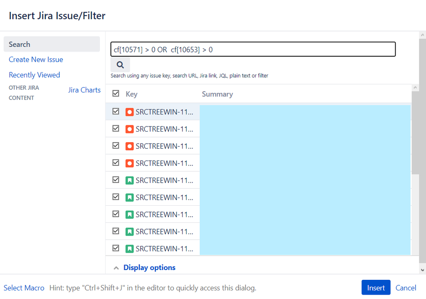Image resolution: width=426 pixels, height=299 pixels.
Task: Click the story icon on the last issue row
Action: [130, 248]
